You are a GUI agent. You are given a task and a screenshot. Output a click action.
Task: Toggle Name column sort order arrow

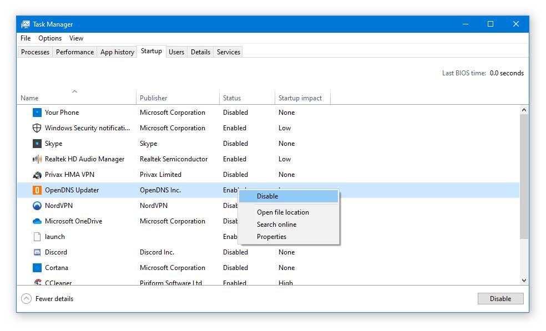click(x=74, y=91)
